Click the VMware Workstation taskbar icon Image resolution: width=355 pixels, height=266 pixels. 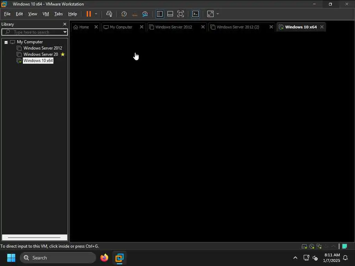(120, 258)
